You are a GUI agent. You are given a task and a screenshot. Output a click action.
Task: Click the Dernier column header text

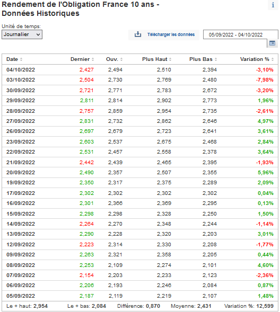(x=80, y=59)
